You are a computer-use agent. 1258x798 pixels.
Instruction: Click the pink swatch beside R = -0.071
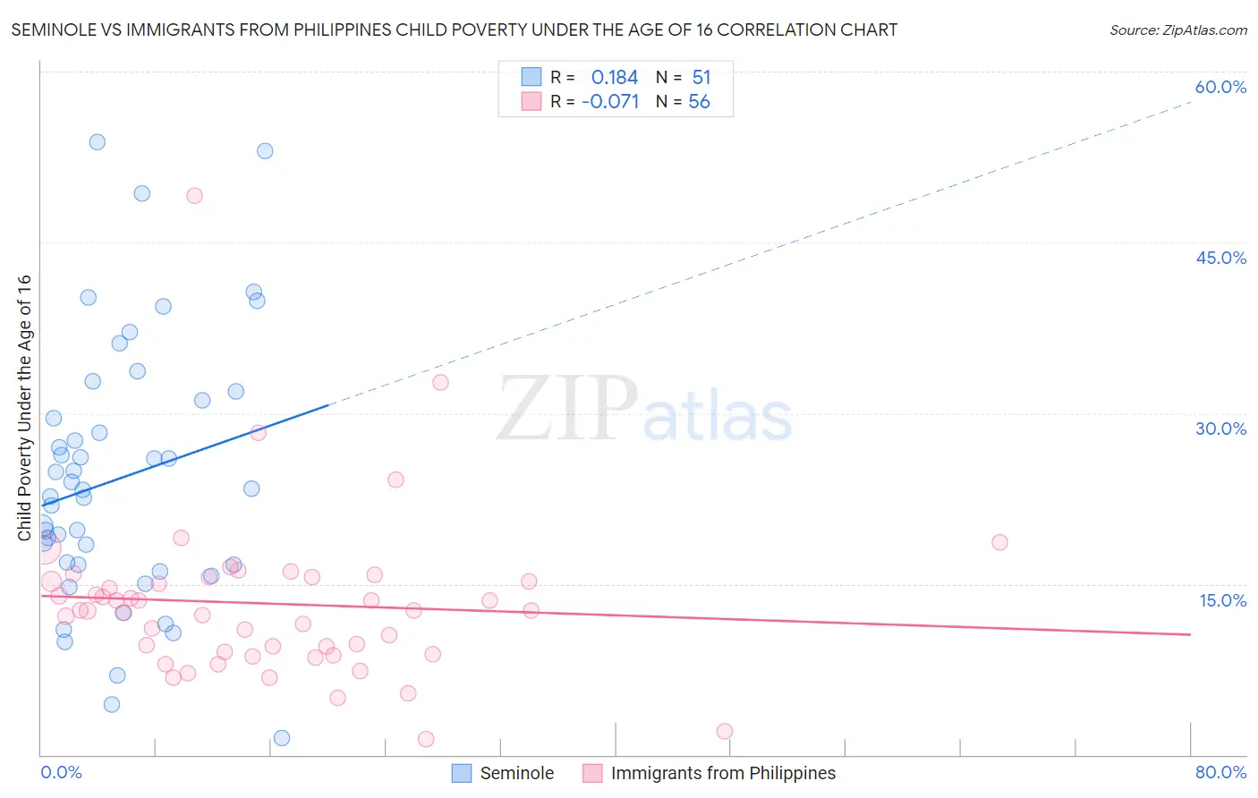pos(531,101)
